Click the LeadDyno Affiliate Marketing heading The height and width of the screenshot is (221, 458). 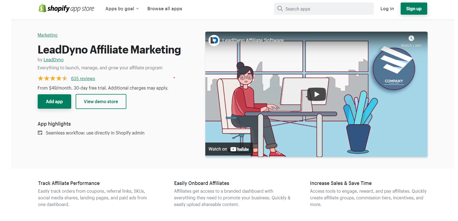[109, 50]
